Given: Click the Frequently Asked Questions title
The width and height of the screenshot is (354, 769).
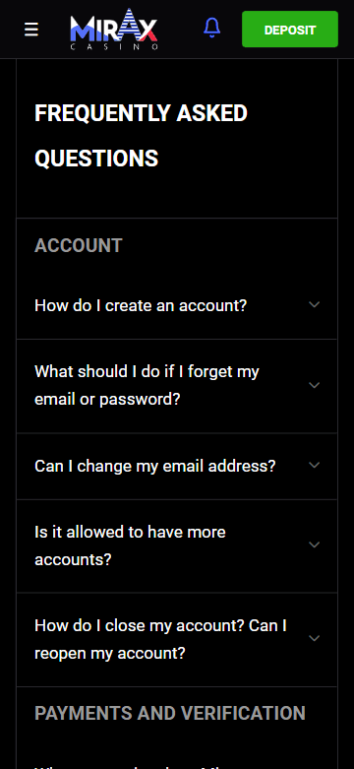Looking at the screenshot, I should point(141,136).
